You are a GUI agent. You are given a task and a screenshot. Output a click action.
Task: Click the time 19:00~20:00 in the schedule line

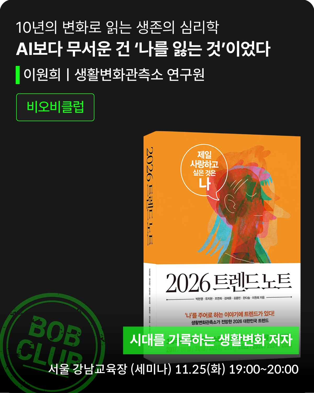(x=264, y=369)
